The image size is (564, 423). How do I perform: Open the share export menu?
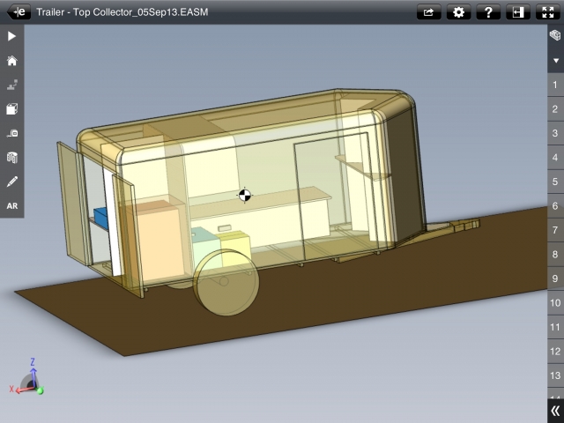tap(429, 12)
